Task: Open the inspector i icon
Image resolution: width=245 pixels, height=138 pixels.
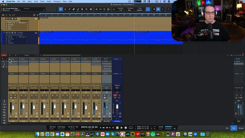Action: coord(7,15)
